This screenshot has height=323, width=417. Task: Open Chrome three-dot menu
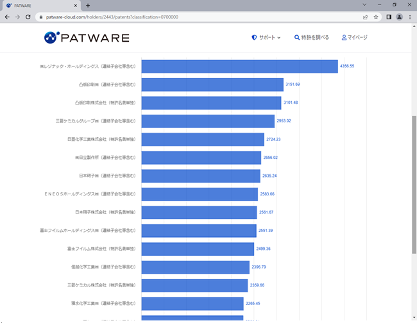409,17
